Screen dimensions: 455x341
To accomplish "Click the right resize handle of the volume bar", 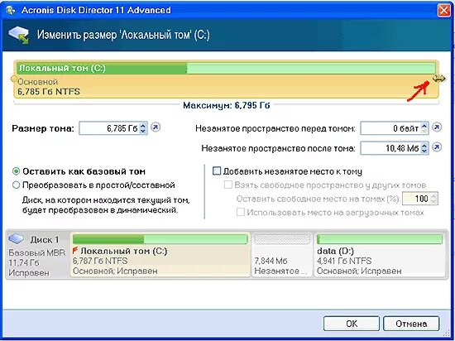I will pyautogui.click(x=438, y=79).
